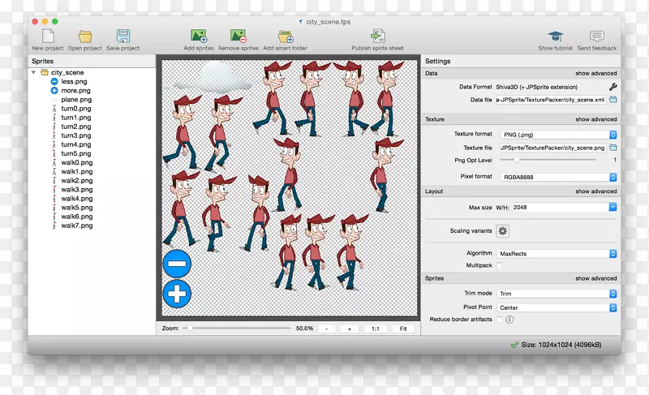Viewport: 649px width, 395px height.
Task: Click the Remove sprites icon
Action: 239,36
